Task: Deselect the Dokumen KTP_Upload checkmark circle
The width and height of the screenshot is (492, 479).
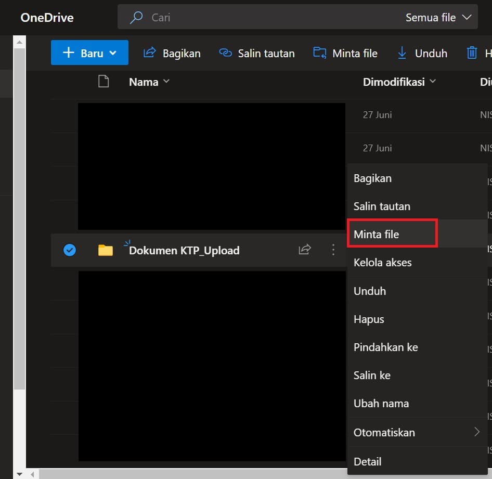Action: click(x=69, y=250)
